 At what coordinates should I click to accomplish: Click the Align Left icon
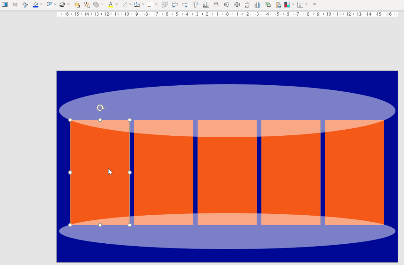pos(175,4)
